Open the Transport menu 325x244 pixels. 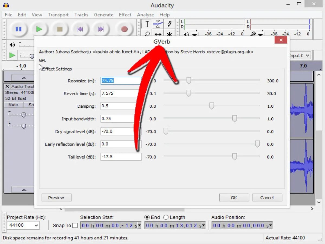[58, 15]
